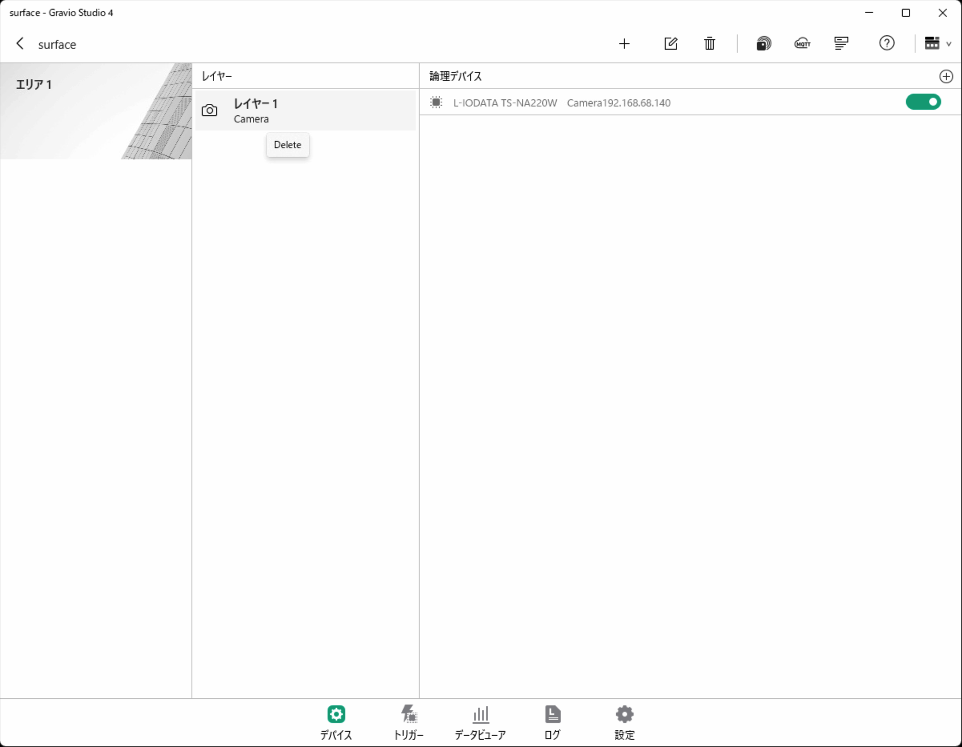The width and height of the screenshot is (962, 747).
Task: Select the レイヤー 1 Camera layer row
Action: point(305,110)
